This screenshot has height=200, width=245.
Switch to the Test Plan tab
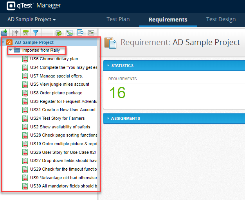click(119, 19)
